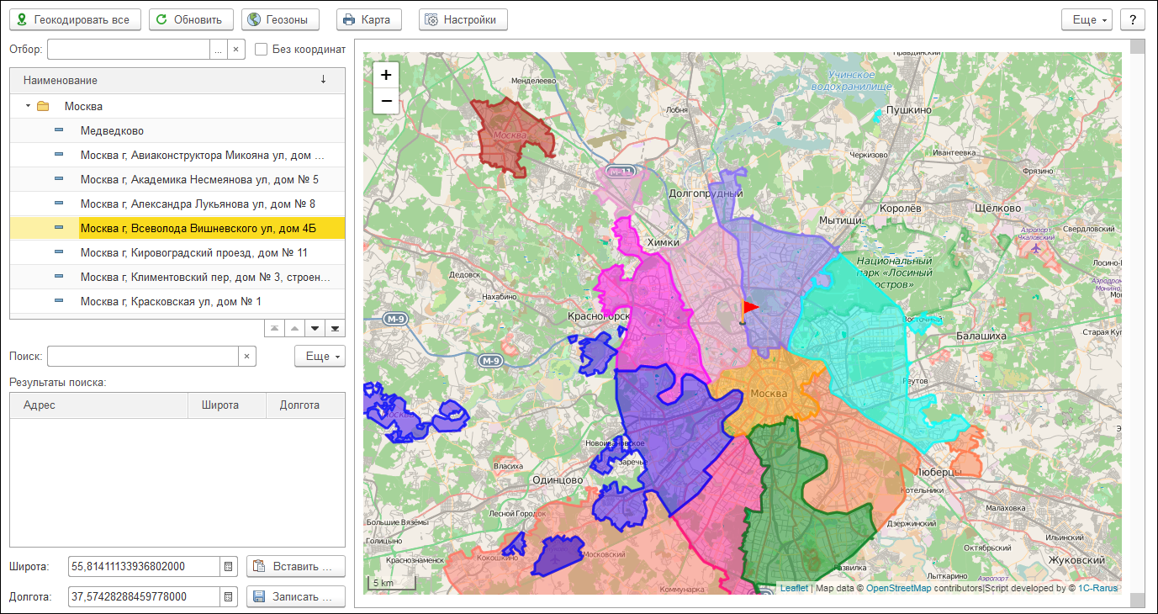
Task: Clear the Отбор filter field
Action: click(235, 50)
